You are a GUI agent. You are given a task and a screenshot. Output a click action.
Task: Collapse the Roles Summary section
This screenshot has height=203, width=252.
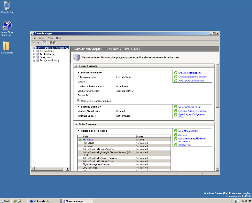76,124
